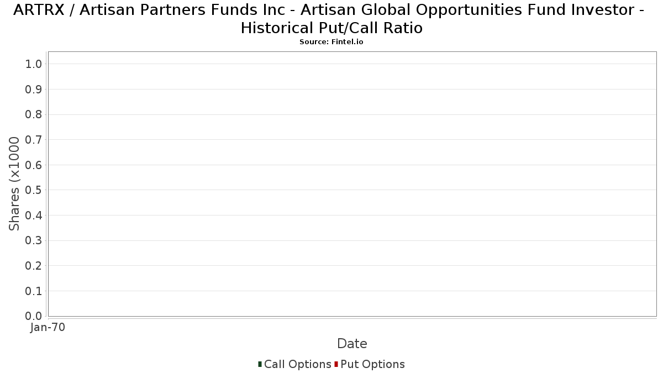663x373 pixels.
Task: Toggle the Put Options legend label
Action: pyautogui.click(x=372, y=364)
